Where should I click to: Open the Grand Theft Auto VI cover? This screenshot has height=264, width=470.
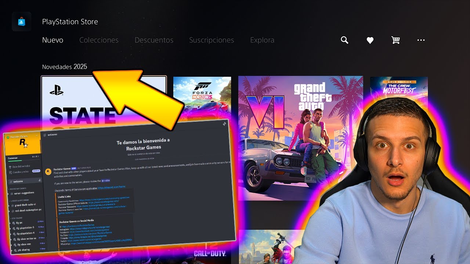(301, 138)
